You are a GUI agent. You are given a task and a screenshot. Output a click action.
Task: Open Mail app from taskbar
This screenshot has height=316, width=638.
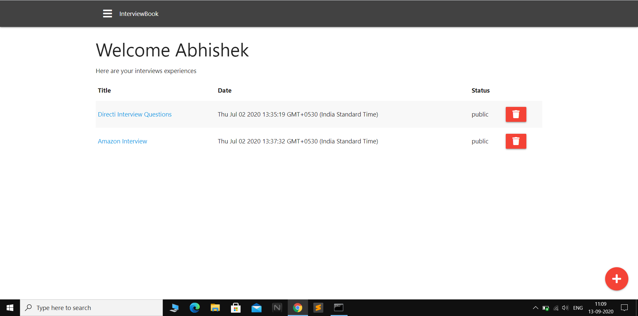[257, 308]
